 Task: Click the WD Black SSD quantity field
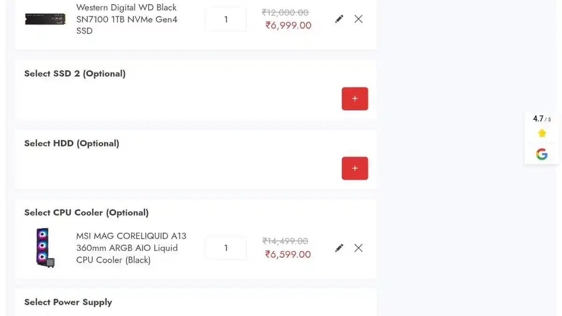226,20
